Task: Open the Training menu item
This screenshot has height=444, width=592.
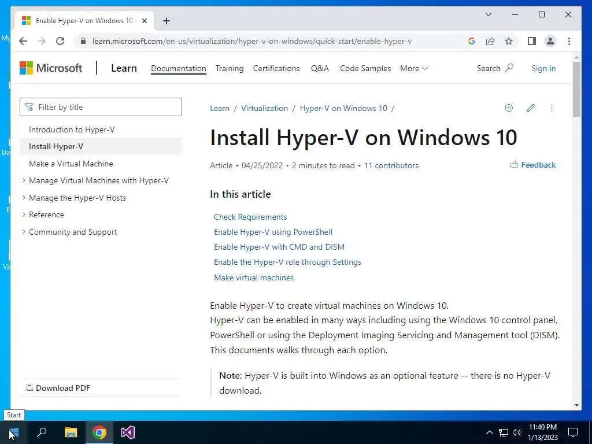Action: tap(230, 68)
